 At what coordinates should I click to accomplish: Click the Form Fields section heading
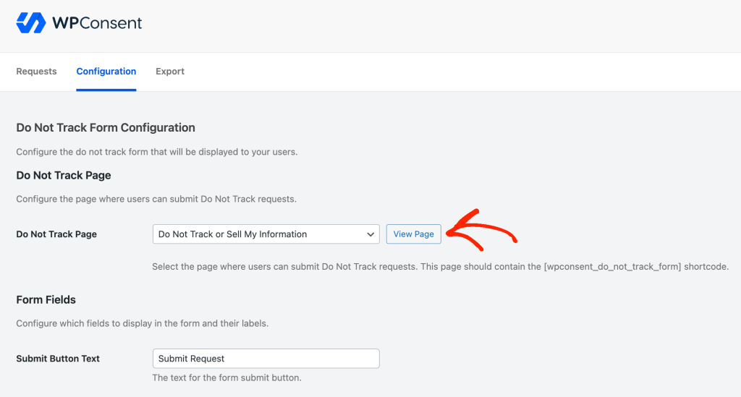[x=46, y=300]
